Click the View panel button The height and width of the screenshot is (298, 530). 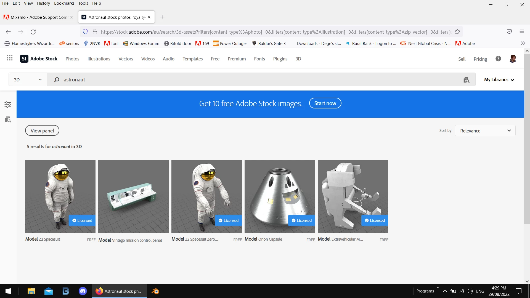(42, 131)
